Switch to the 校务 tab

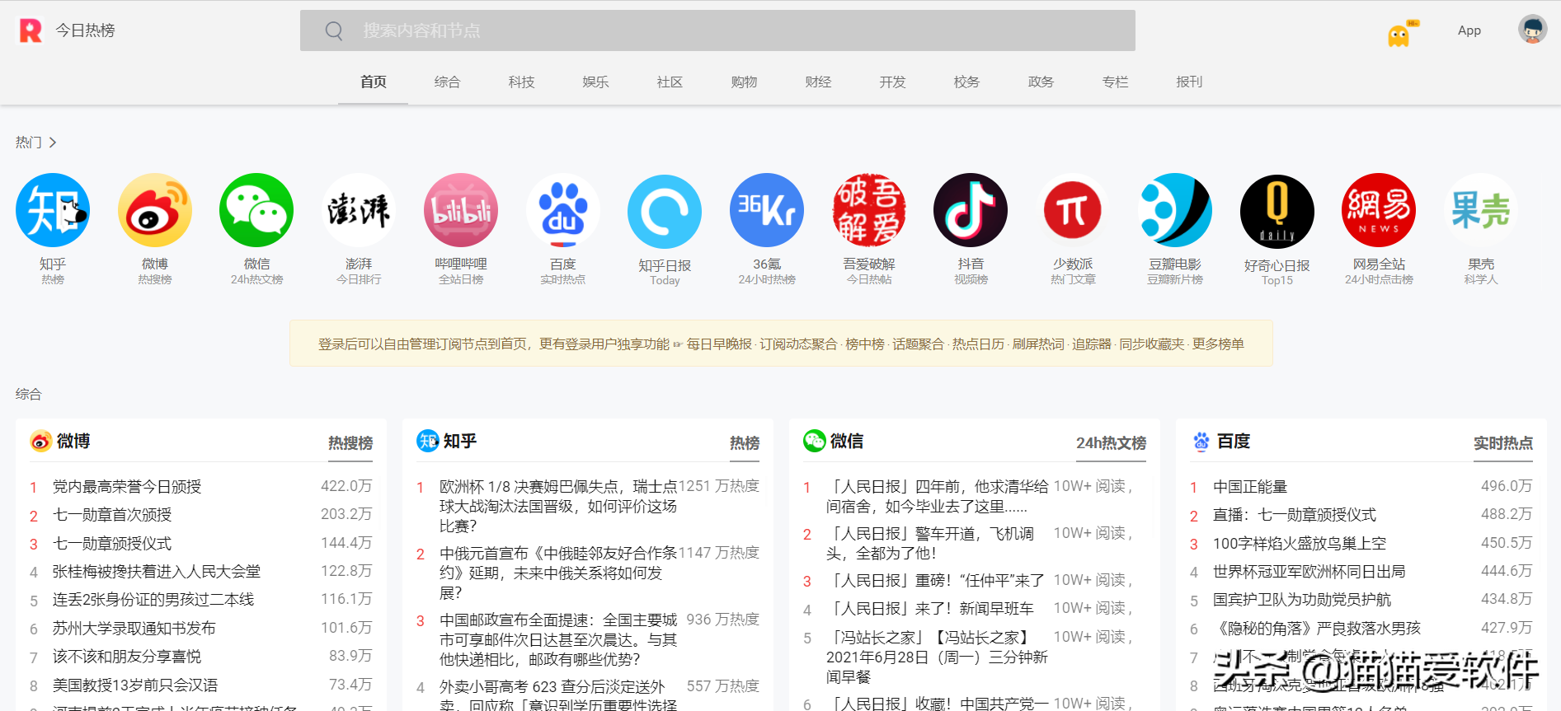[x=967, y=82]
